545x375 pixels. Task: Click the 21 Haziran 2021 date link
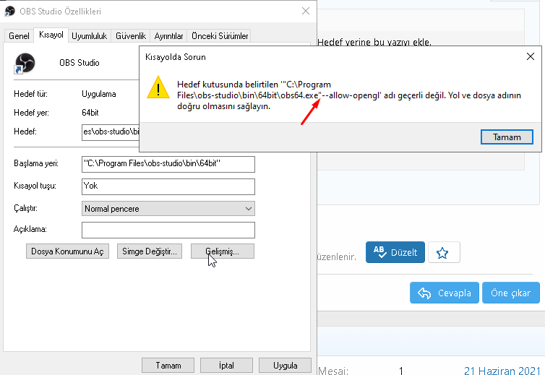click(502, 371)
